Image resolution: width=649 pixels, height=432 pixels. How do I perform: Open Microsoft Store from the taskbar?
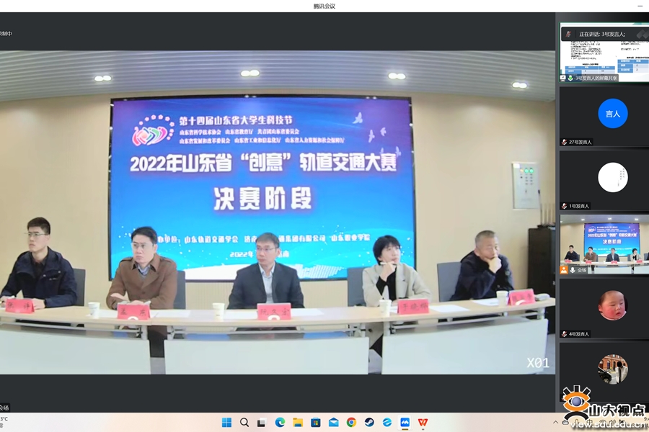tap(315, 423)
